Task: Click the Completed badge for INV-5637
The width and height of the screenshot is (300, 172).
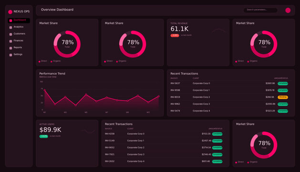Action: point(283,84)
